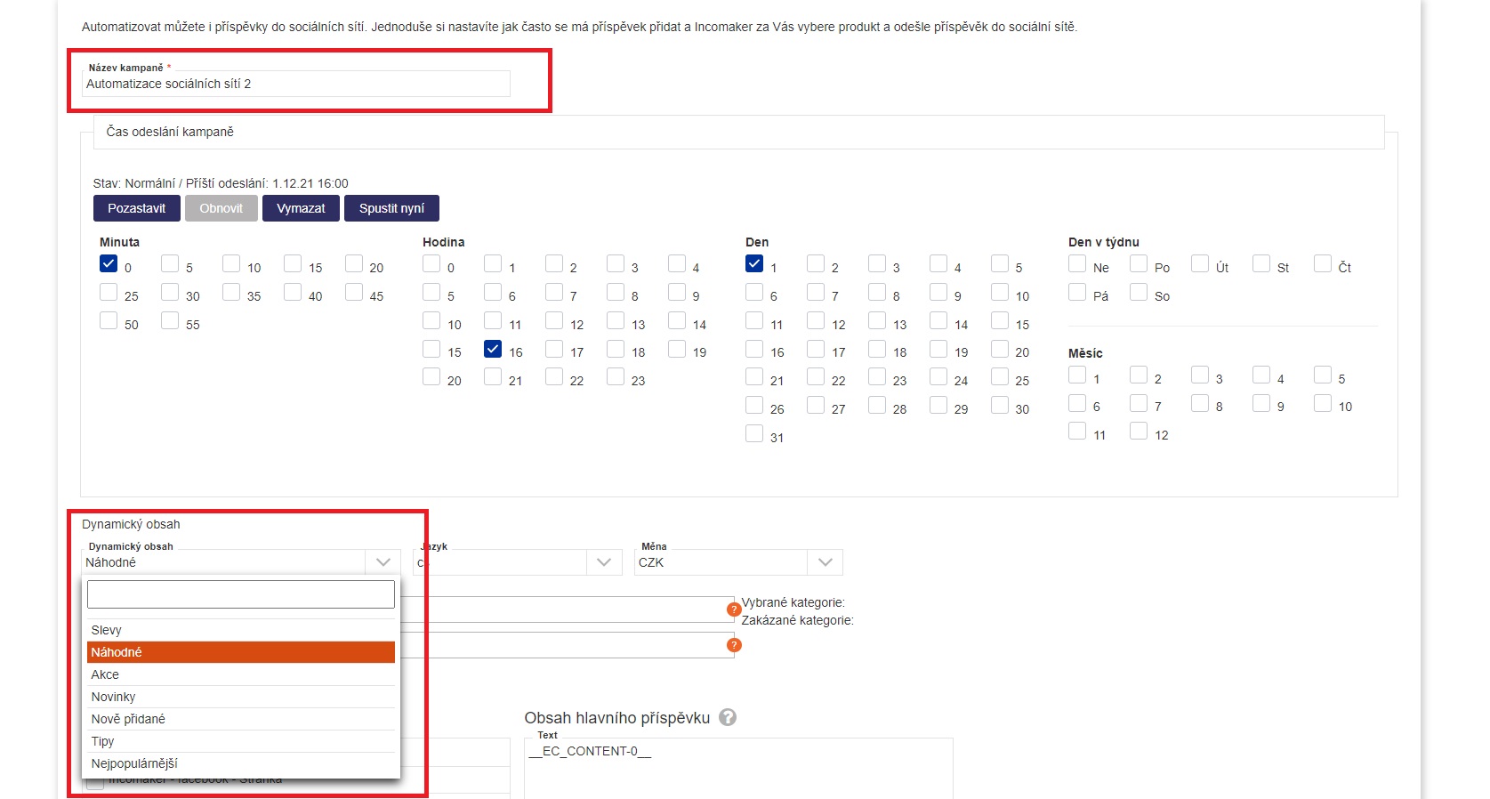Open the Měna CZK dropdown
Screen dimensions: 1490x799
(825, 562)
